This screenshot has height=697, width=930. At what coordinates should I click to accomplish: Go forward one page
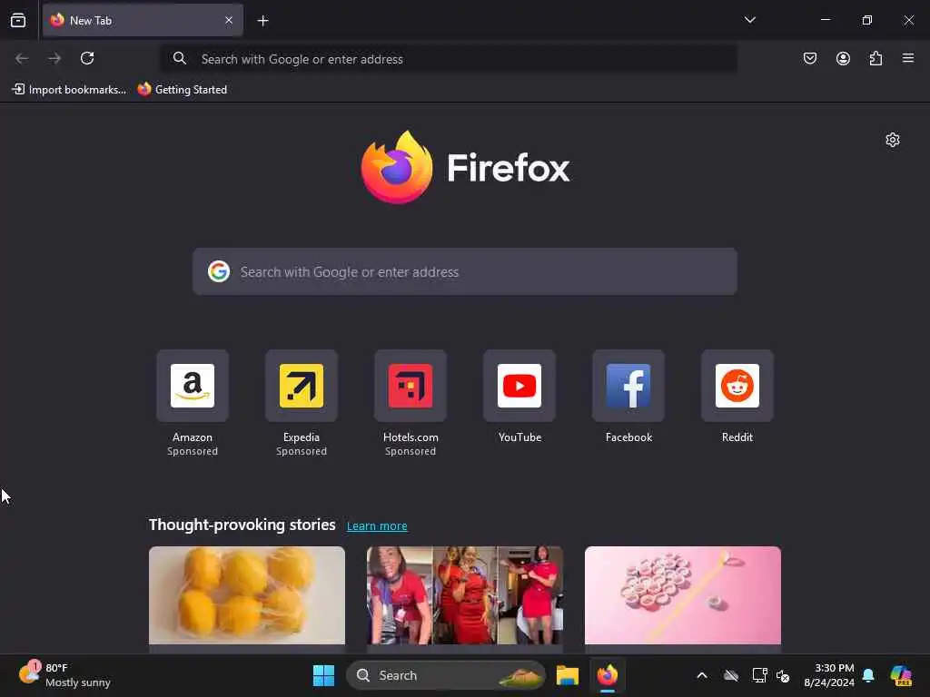[54, 58]
